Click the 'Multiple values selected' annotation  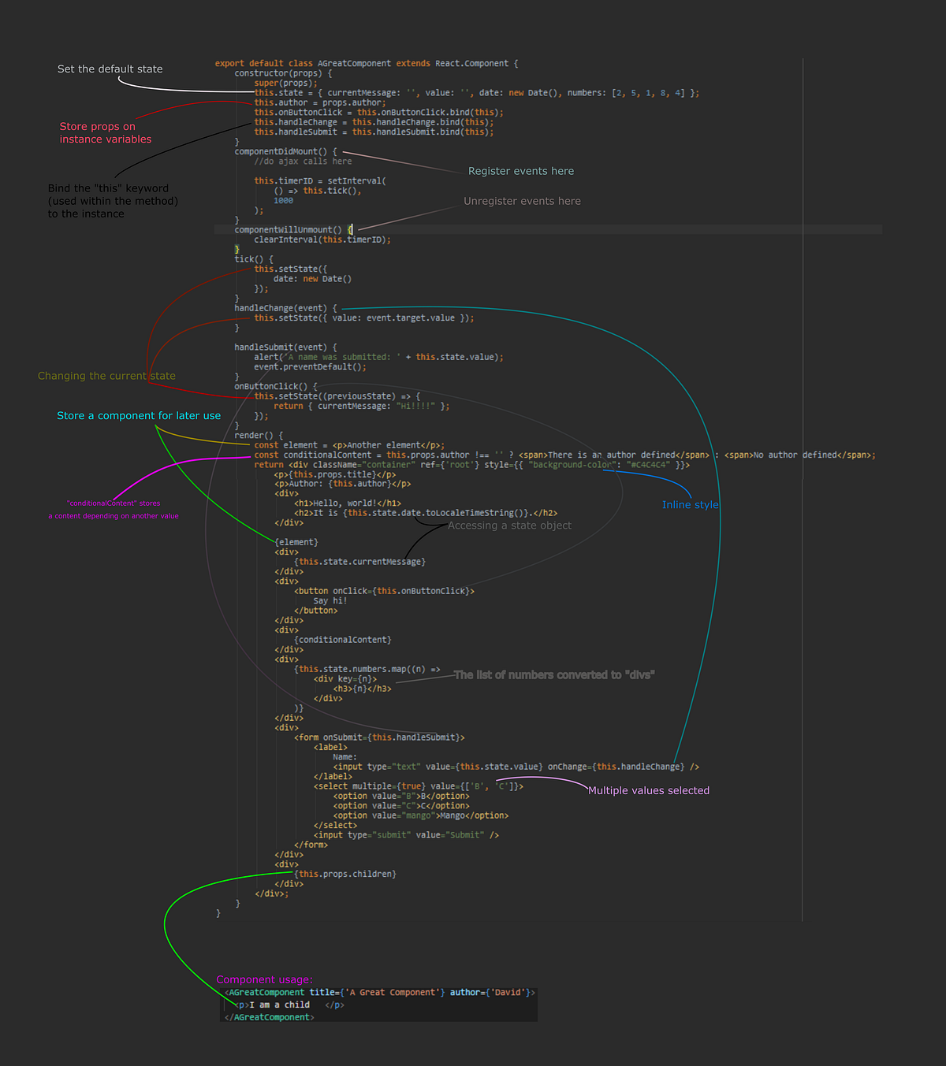point(648,790)
